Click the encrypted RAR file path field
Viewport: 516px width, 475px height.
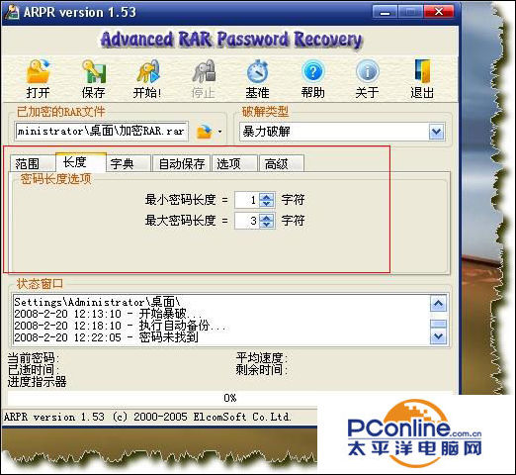(x=102, y=132)
